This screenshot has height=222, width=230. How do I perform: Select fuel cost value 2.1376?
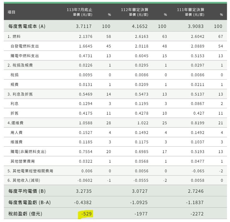[x=86, y=36]
